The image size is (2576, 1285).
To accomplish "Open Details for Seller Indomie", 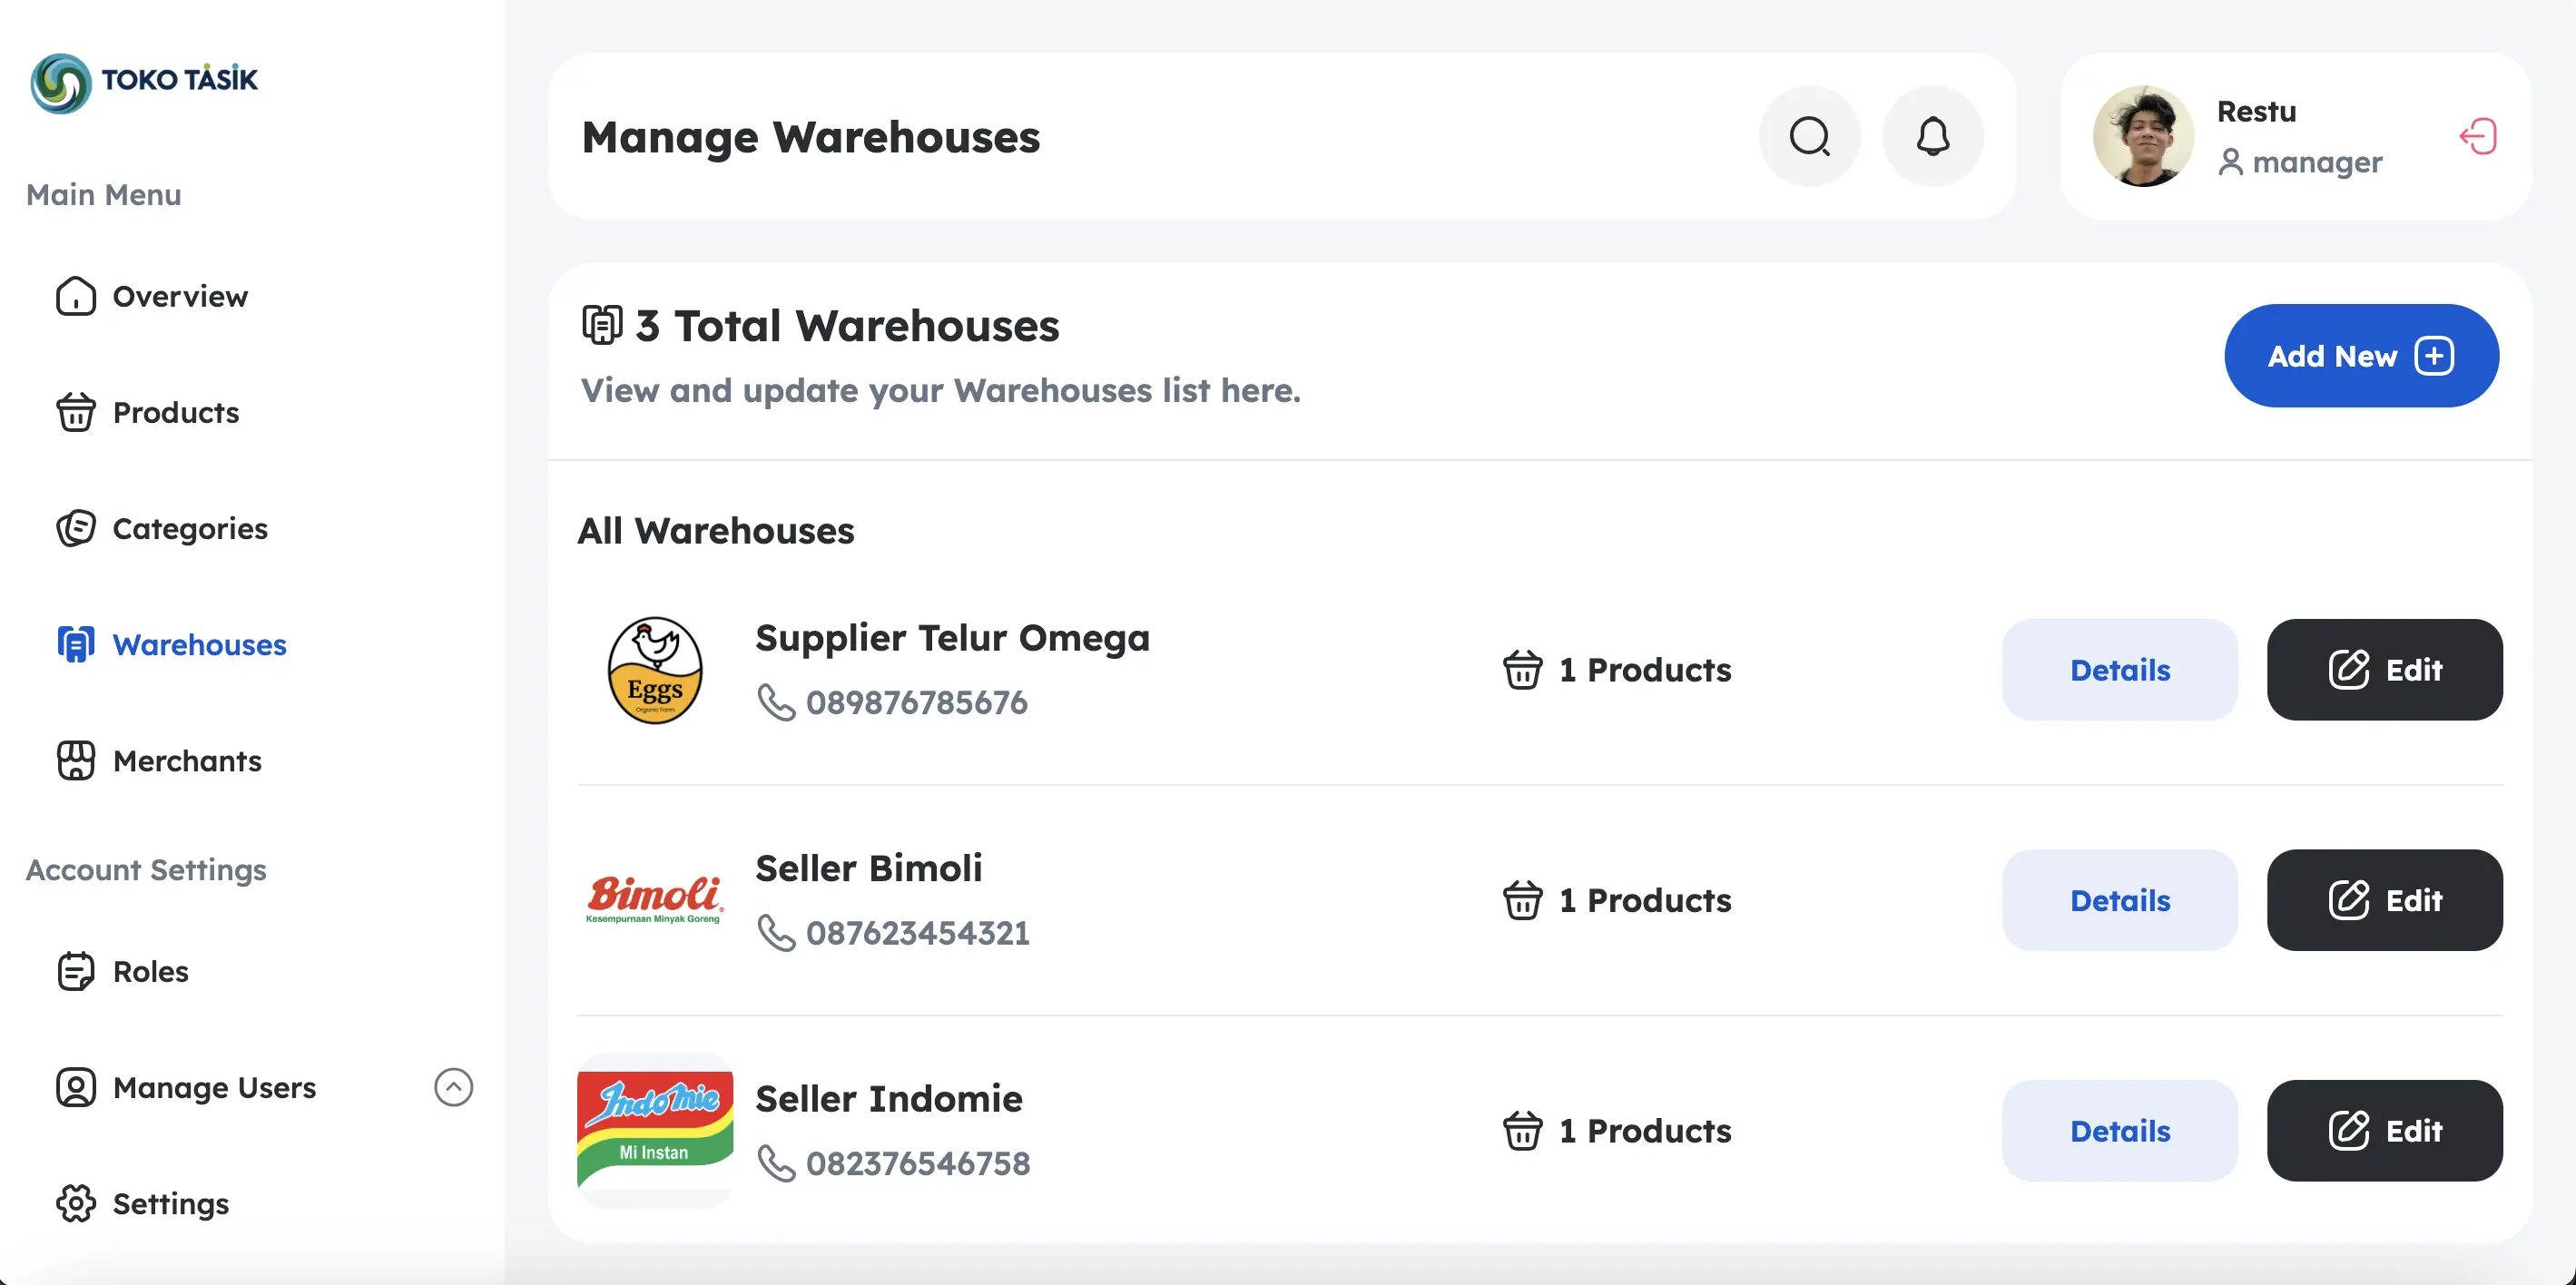I will [2120, 1131].
